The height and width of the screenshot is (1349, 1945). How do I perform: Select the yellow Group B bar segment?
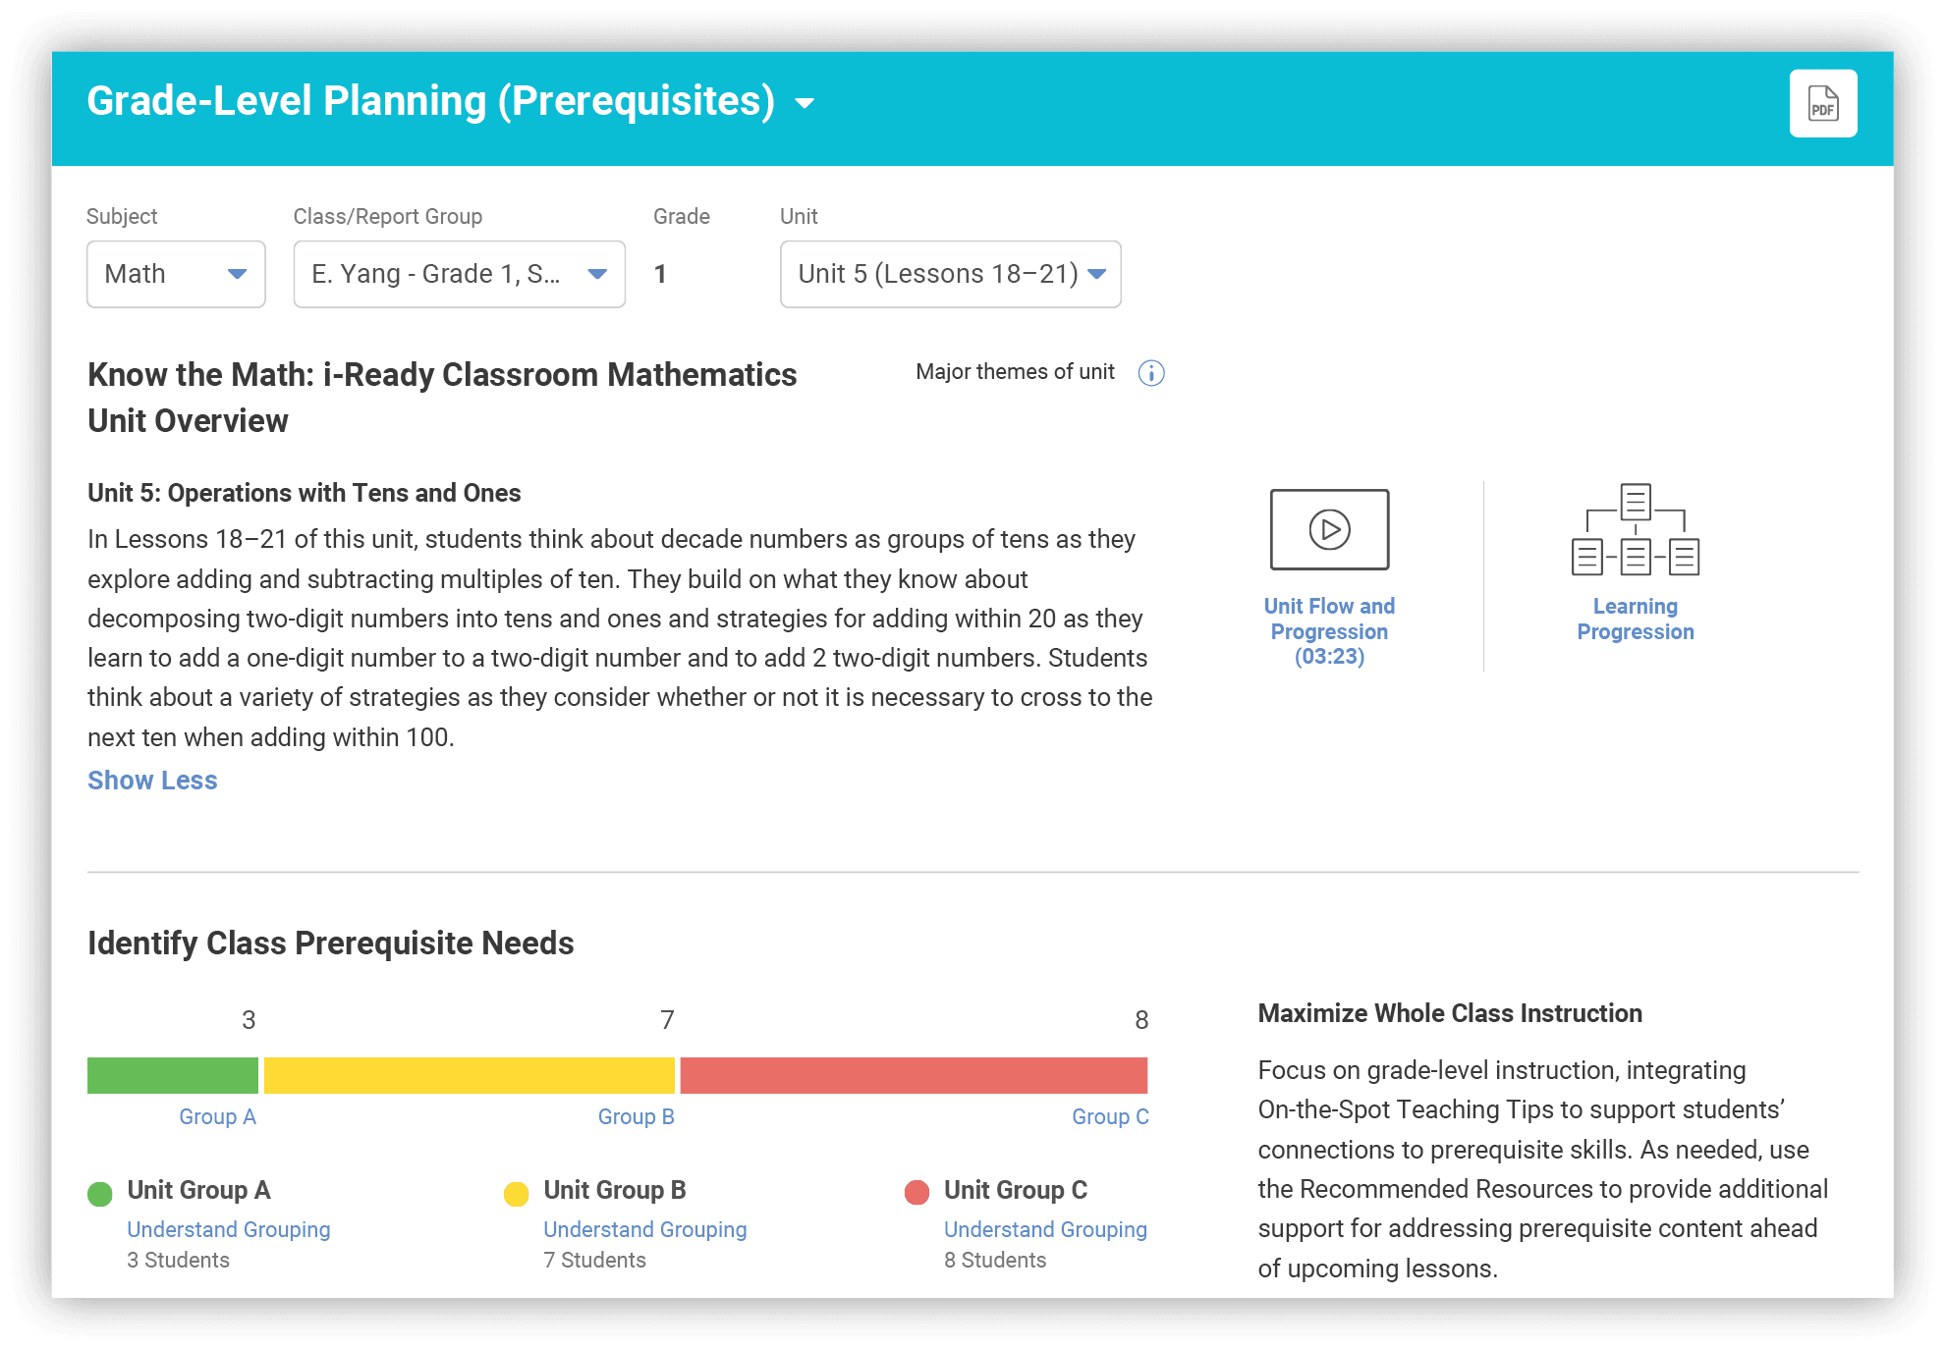coord(470,1075)
